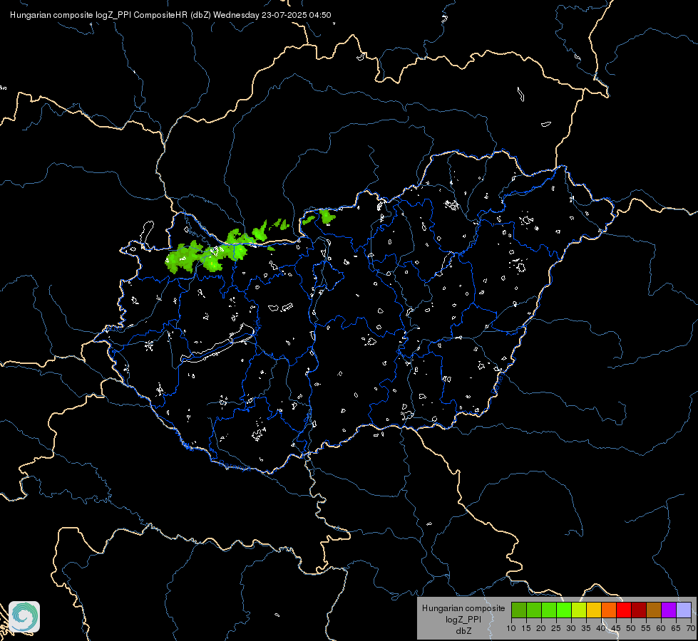Viewport: 698px width, 641px height.
Task: Click the spiral weather service logo
Action: (x=24, y=617)
